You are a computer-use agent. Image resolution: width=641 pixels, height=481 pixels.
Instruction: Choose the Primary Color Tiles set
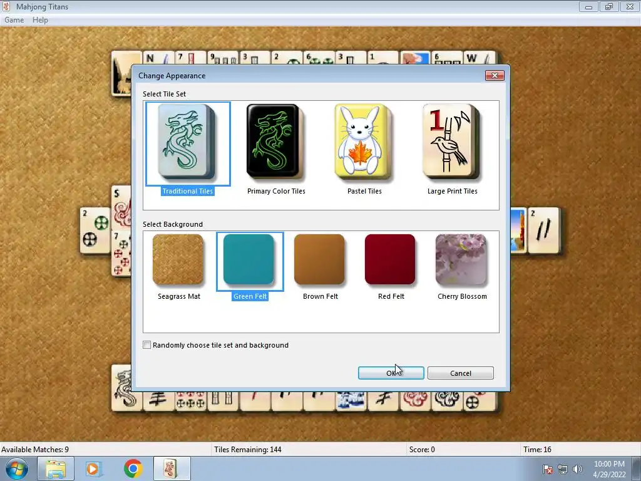coord(275,142)
